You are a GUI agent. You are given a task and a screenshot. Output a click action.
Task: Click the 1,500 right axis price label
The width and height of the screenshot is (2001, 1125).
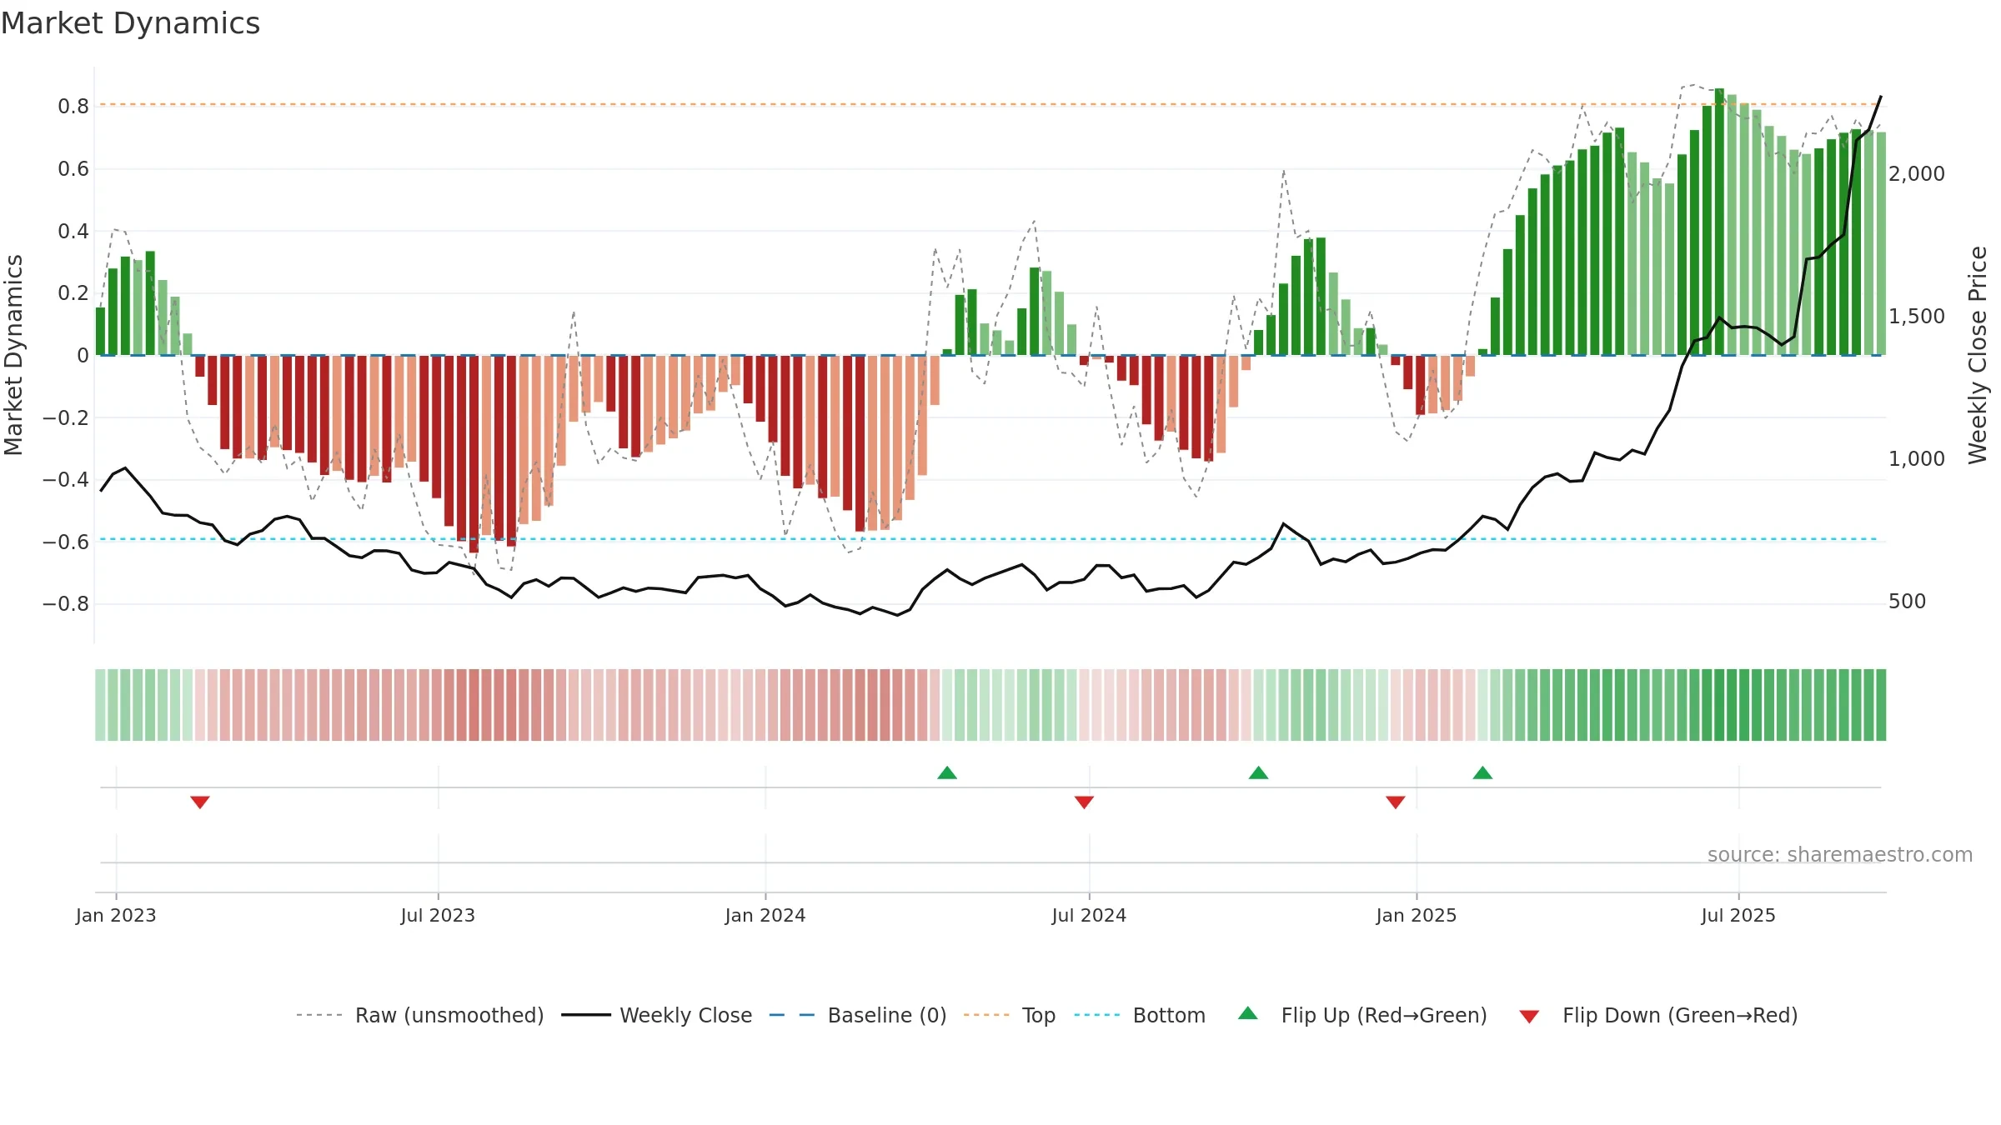pyautogui.click(x=1917, y=317)
